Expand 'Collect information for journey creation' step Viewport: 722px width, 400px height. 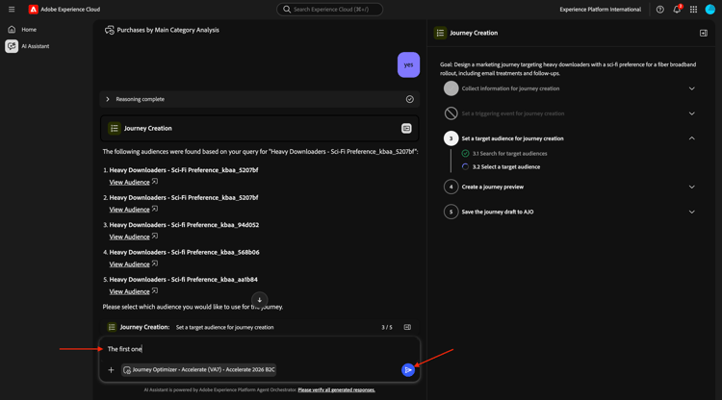(x=691, y=88)
